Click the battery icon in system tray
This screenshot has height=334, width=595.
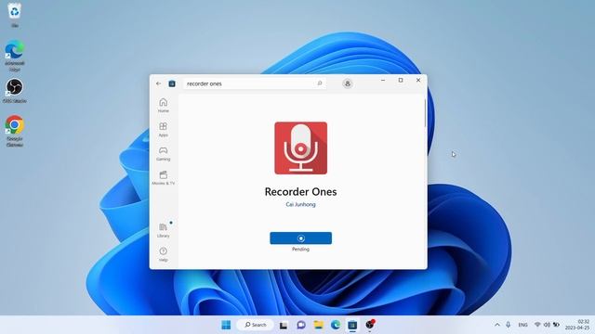tap(556, 325)
